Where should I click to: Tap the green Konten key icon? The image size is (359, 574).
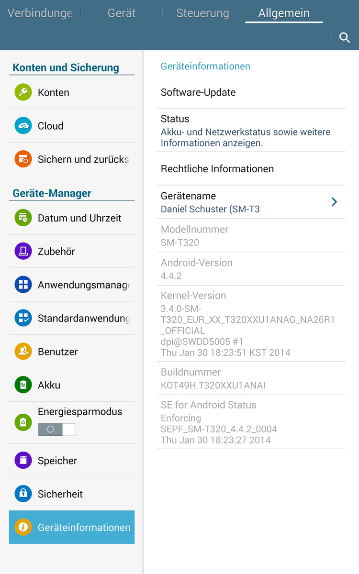(23, 92)
